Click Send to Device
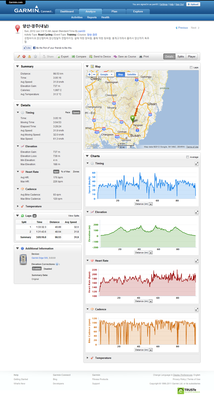The height and width of the screenshot is (401, 214). click(100, 57)
